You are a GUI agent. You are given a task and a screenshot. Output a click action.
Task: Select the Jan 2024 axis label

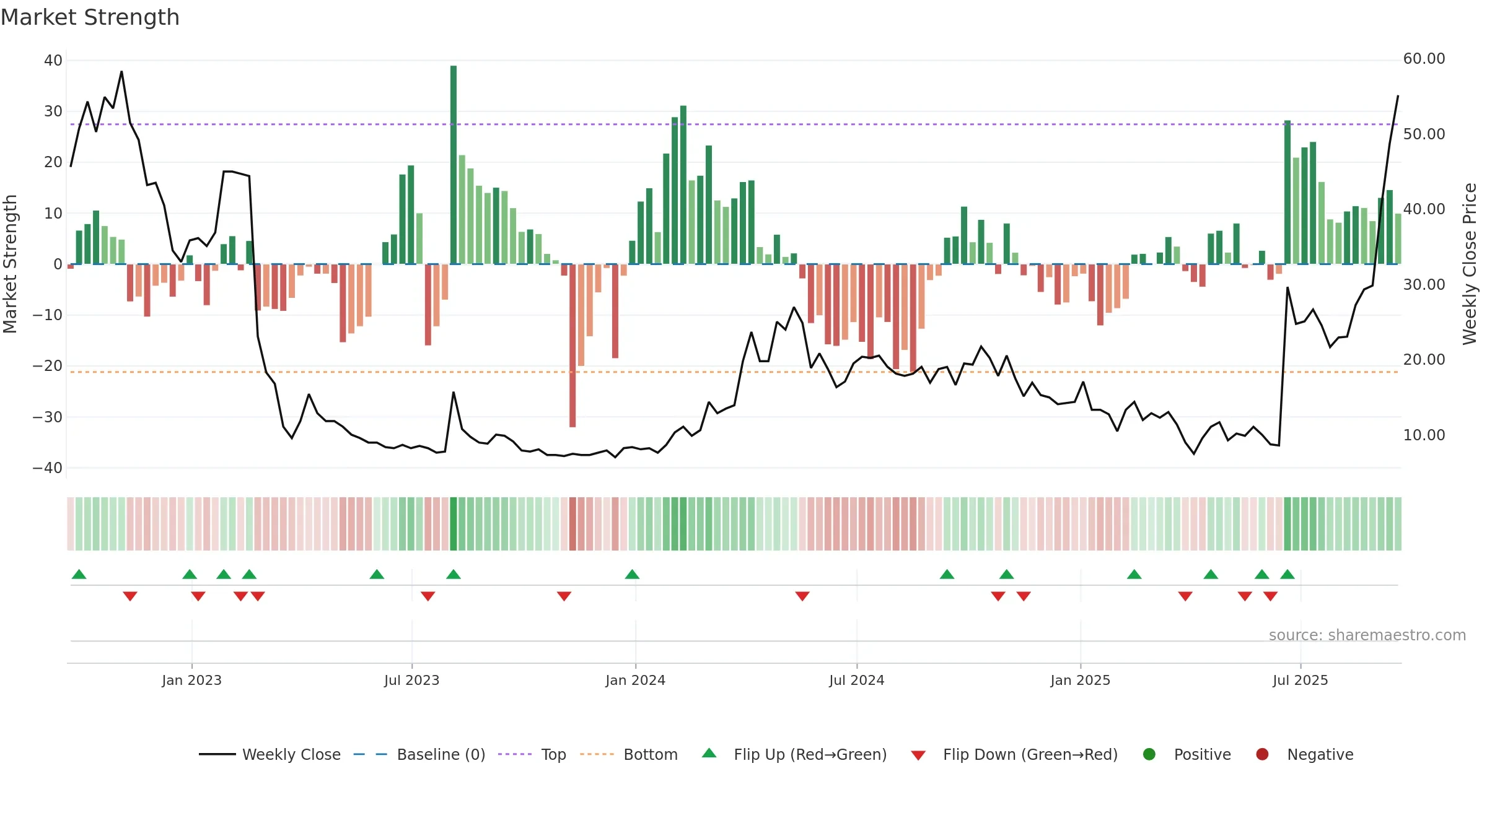[x=636, y=680]
